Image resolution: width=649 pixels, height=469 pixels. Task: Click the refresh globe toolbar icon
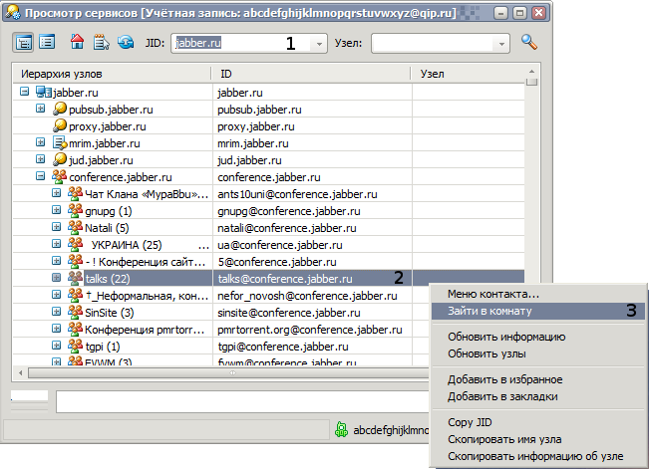[126, 43]
